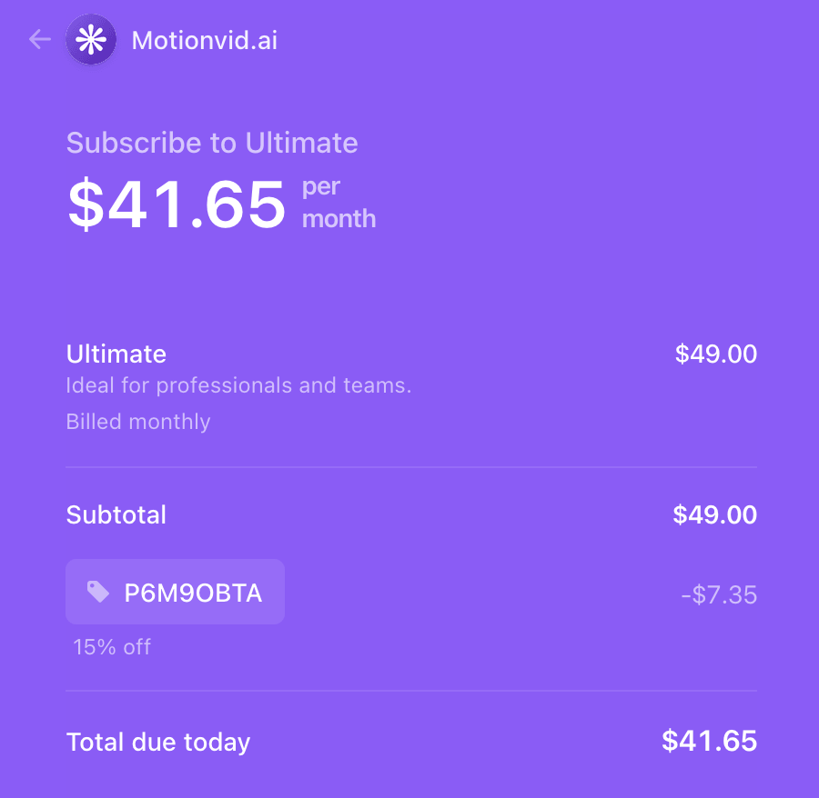Click the Ultimate plan name
This screenshot has width=819, height=798.
(116, 354)
